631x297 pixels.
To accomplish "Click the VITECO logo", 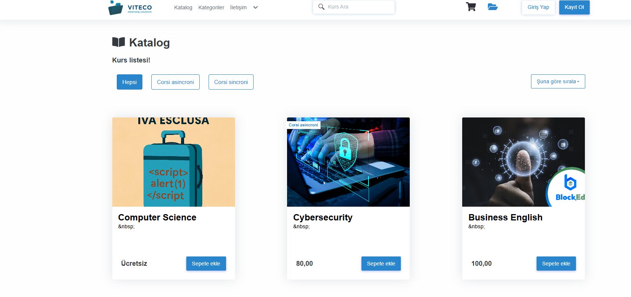I will (130, 7).
